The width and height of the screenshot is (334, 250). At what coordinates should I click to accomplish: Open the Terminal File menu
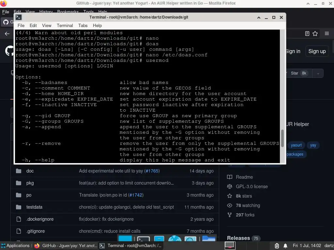point(21,25)
